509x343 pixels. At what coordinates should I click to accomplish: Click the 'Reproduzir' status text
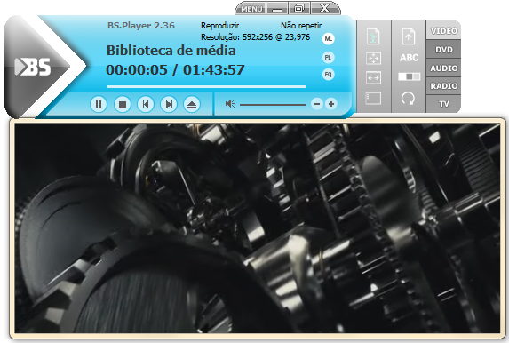coord(219,26)
